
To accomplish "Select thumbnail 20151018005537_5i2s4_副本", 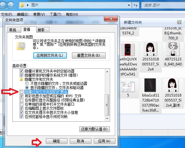I will click(173, 85).
